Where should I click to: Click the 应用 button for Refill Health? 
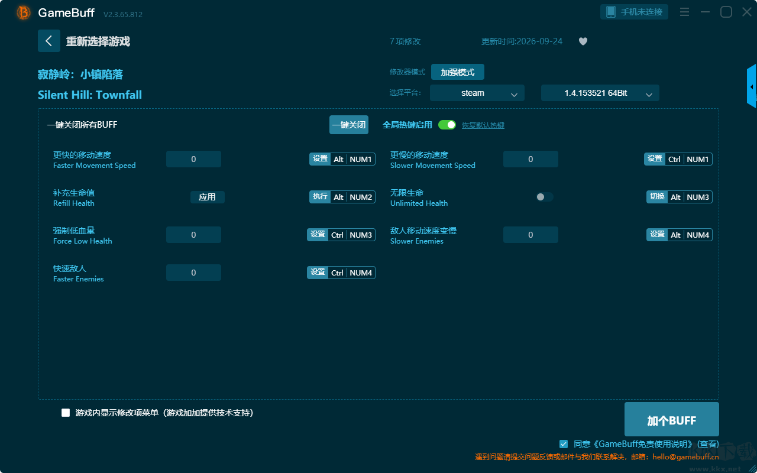(208, 197)
